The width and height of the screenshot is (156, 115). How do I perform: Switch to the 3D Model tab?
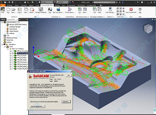[x=10, y=5]
